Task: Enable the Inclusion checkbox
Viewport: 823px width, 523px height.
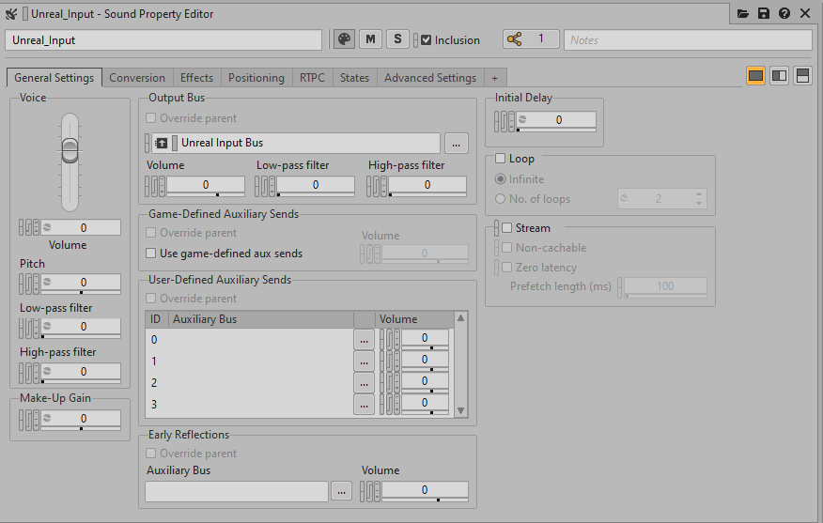Action: click(427, 40)
